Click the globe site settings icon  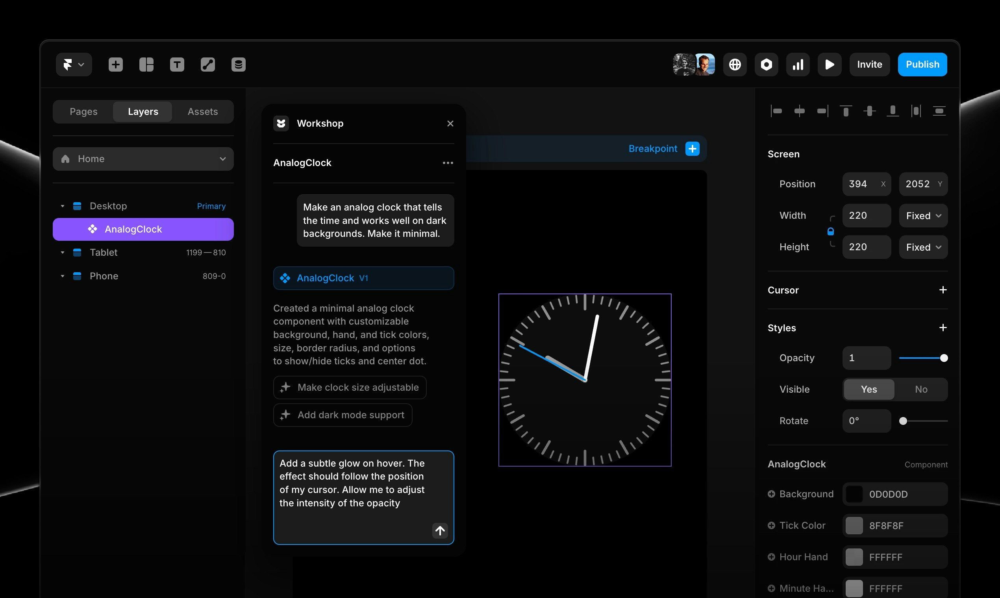click(735, 65)
